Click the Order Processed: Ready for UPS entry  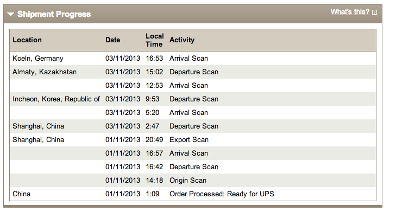[x=222, y=194]
